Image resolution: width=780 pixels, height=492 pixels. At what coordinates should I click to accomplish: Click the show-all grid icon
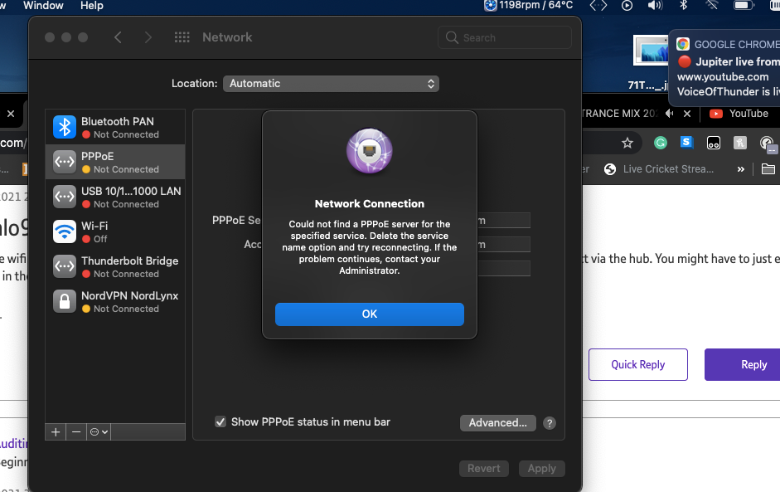pyautogui.click(x=182, y=37)
